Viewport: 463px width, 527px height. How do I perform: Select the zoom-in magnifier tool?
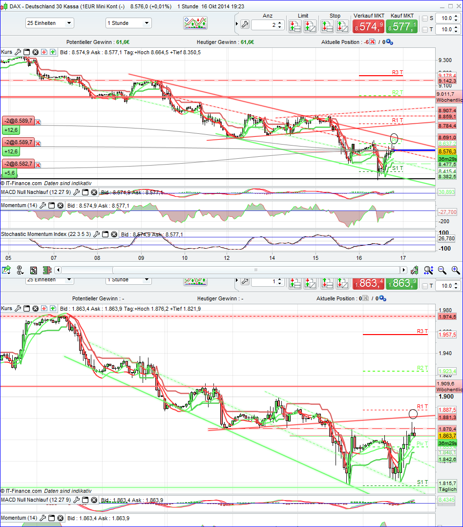(455, 270)
